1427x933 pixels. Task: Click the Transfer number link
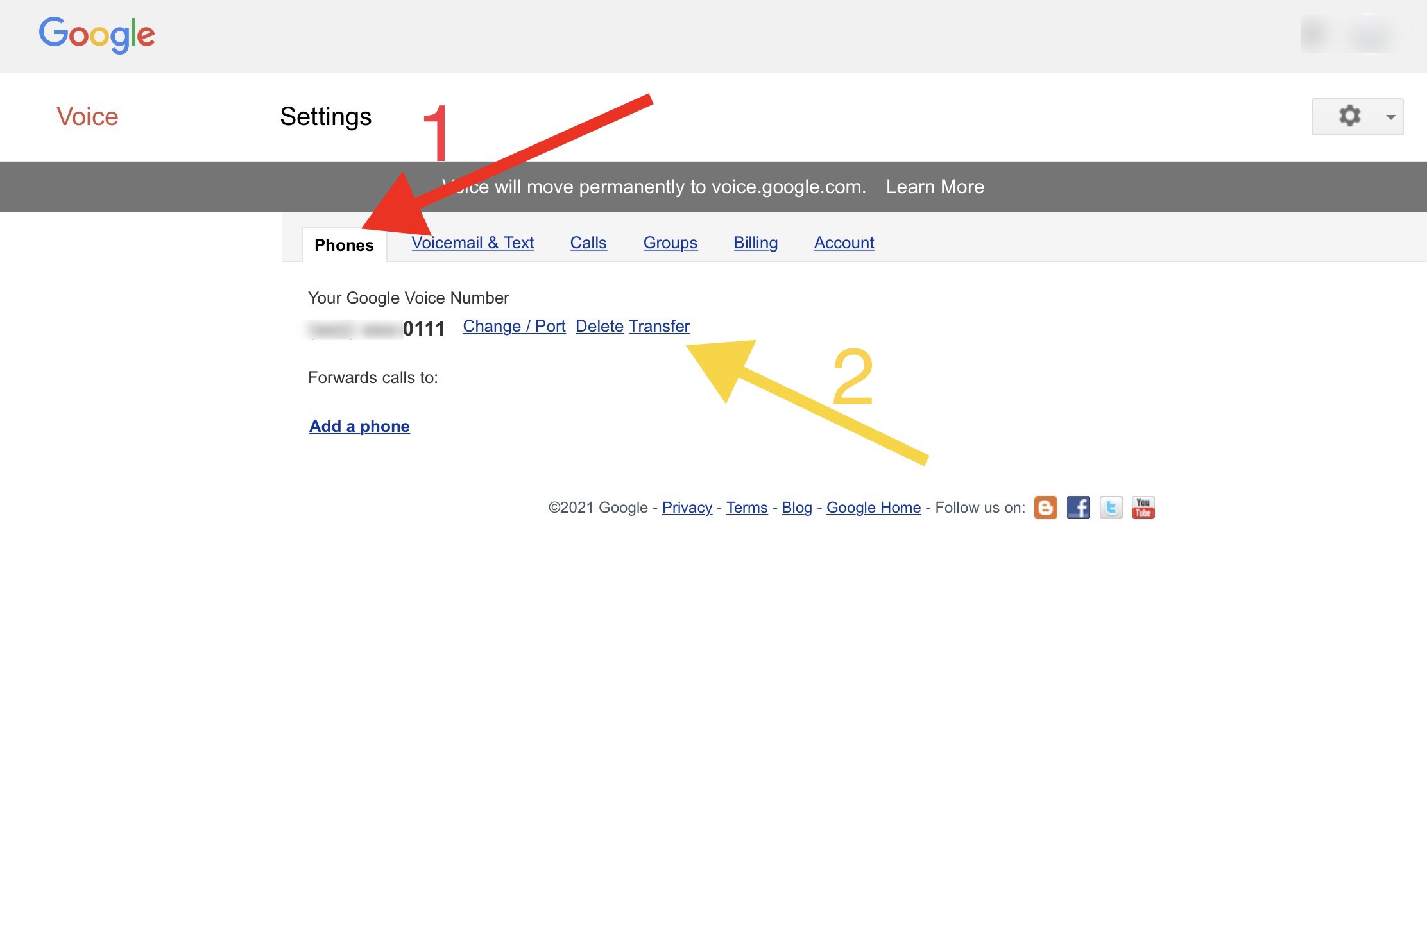coord(659,326)
